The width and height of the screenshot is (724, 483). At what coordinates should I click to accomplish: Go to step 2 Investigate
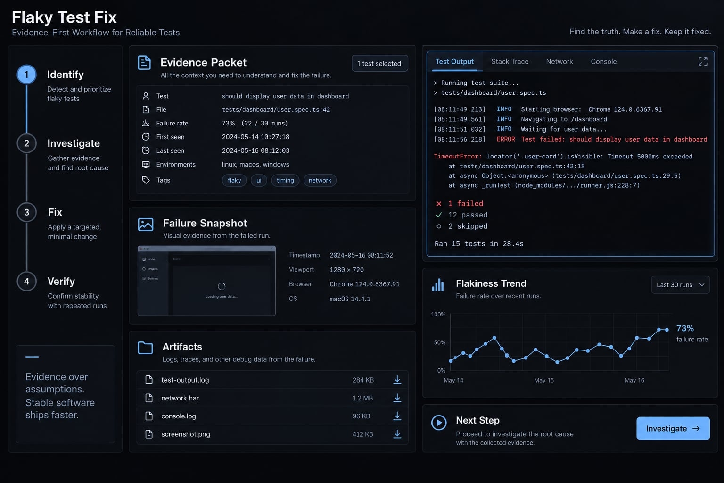point(26,143)
